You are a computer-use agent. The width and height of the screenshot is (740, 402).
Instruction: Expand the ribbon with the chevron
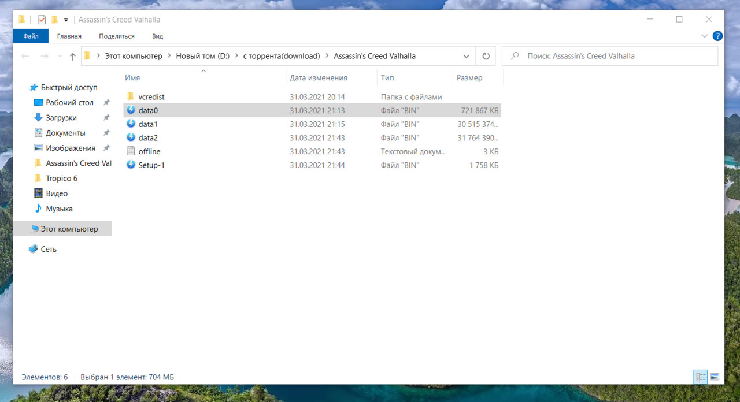pos(704,36)
